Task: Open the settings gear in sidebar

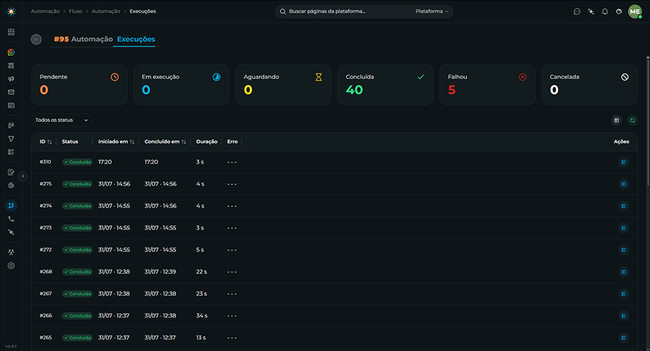Action: coord(11,266)
